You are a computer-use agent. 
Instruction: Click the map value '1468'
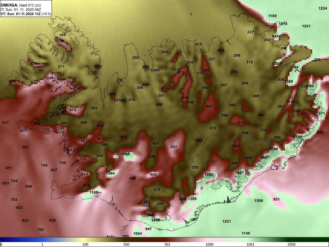click(125, 154)
